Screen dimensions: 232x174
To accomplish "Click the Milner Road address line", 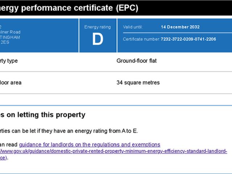I will click(x=11, y=32).
